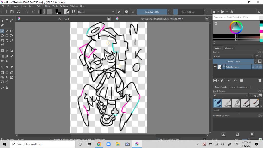Viewport: 263px width, 148px height.
Task: Open the brush presets All tag dropdown
Action: (x=230, y=95)
